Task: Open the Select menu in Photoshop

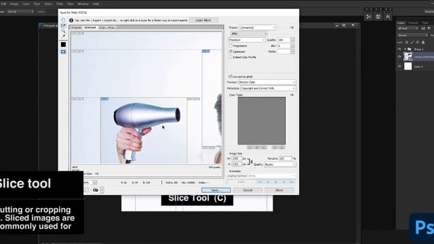Action: click(x=48, y=4)
